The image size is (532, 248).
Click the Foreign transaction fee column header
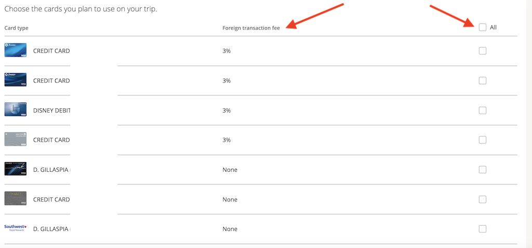pyautogui.click(x=251, y=28)
